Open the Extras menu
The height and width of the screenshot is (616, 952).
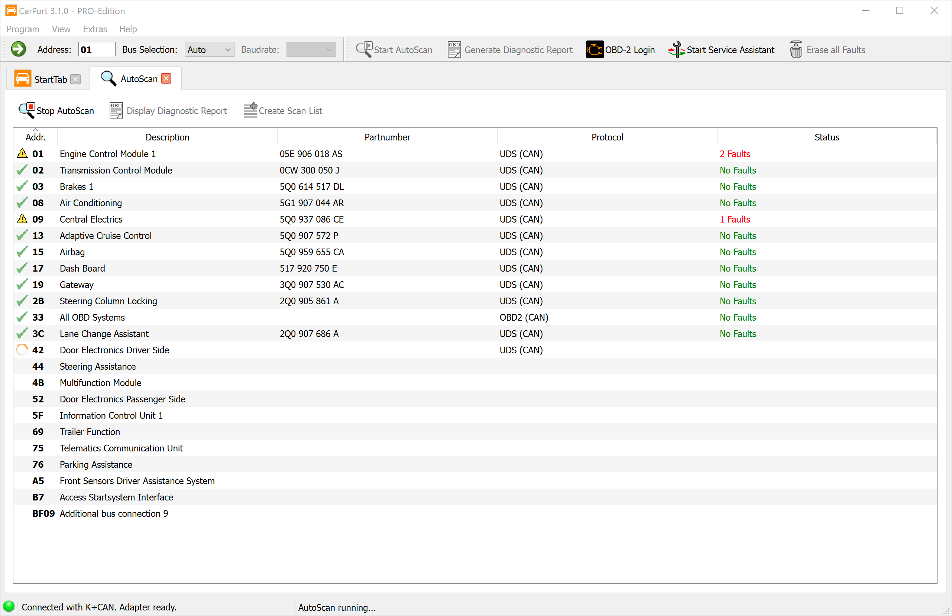pyautogui.click(x=95, y=29)
